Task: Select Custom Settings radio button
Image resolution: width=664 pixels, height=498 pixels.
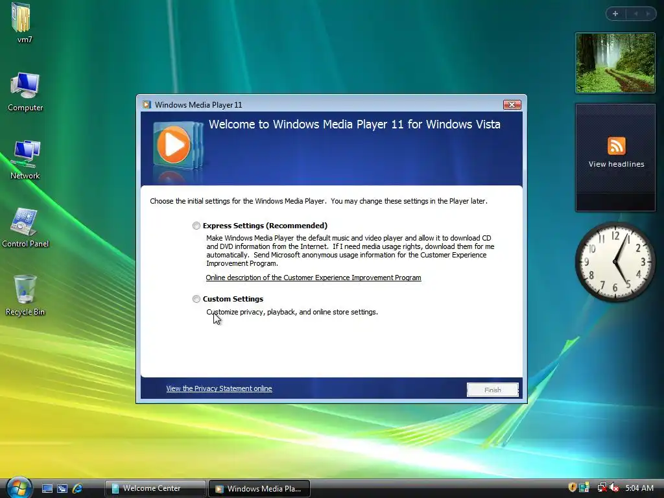Action: (x=196, y=299)
